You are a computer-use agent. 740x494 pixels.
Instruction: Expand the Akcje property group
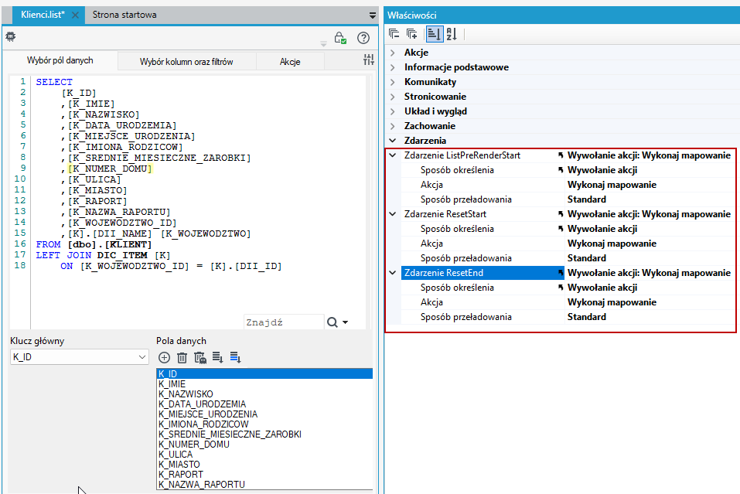pos(393,53)
